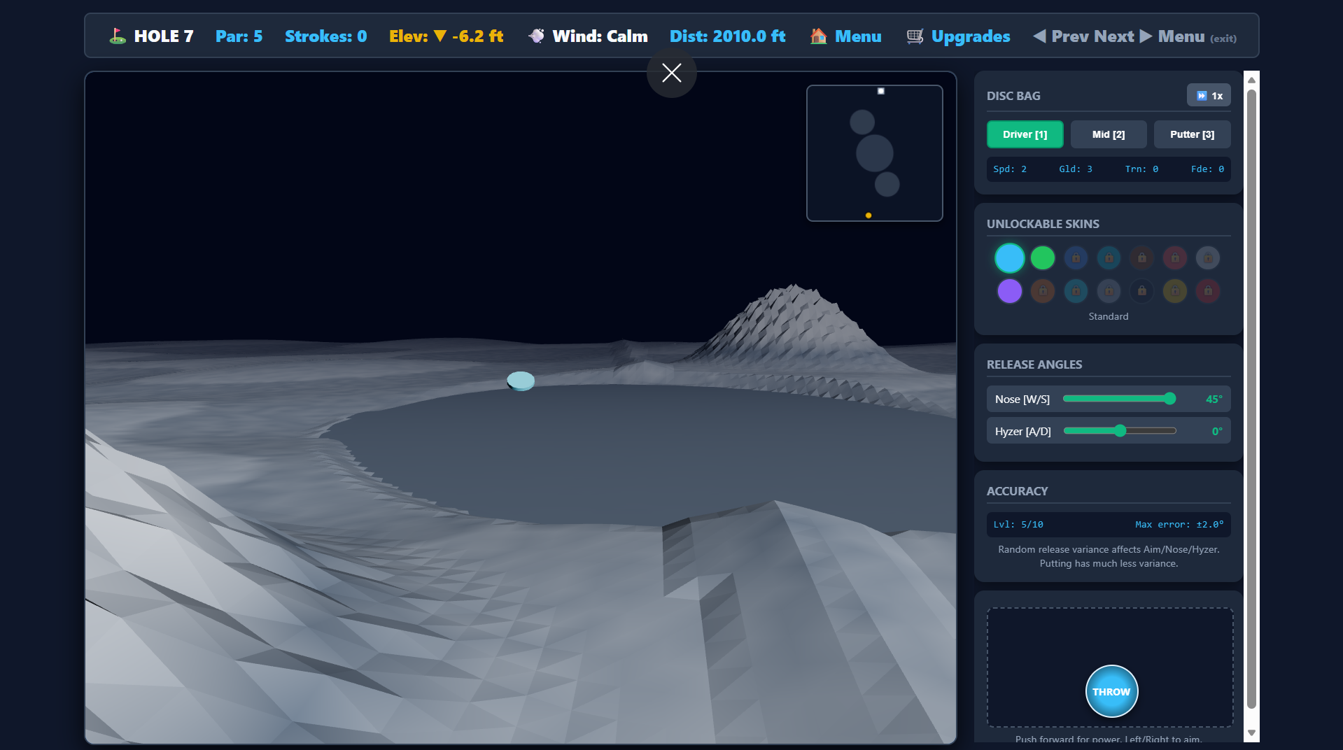Screen dimensions: 1343x750
Task: Click the locked red skin in top row
Action: (1175, 258)
